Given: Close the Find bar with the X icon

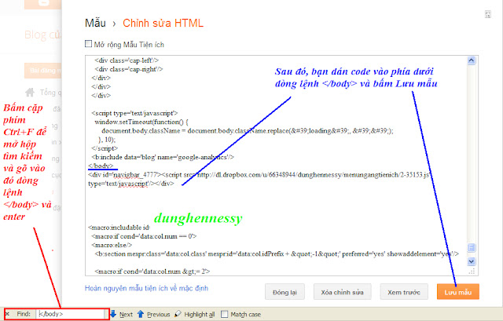Looking at the screenshot, I should [x=7, y=314].
